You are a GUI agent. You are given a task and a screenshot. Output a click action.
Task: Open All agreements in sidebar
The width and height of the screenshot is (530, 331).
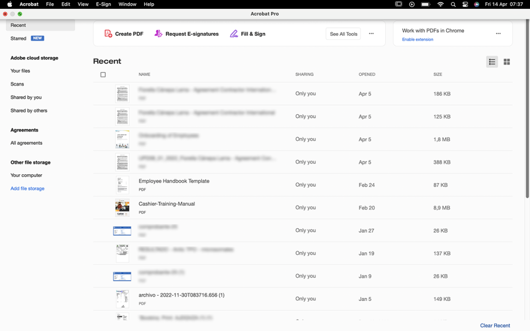coord(26,143)
